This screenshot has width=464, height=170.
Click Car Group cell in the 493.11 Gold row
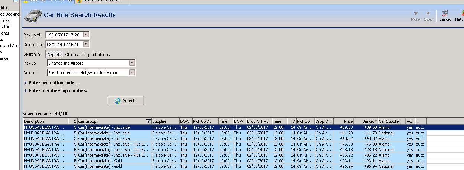[x=114, y=161]
